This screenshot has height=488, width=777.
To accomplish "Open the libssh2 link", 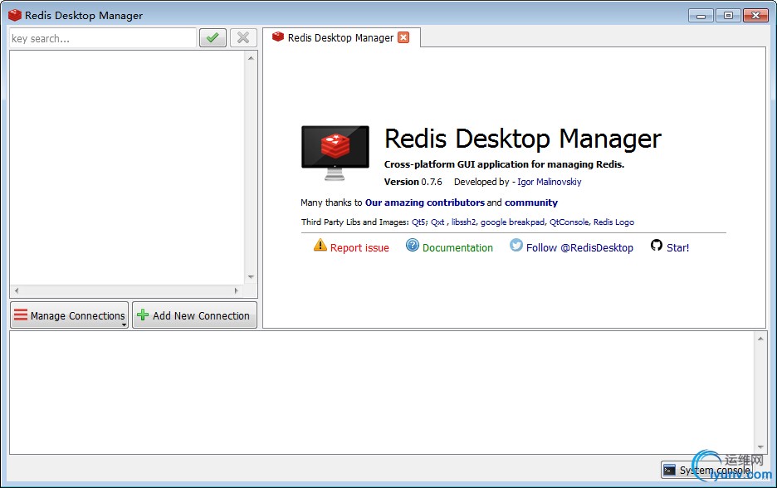I will 463,222.
